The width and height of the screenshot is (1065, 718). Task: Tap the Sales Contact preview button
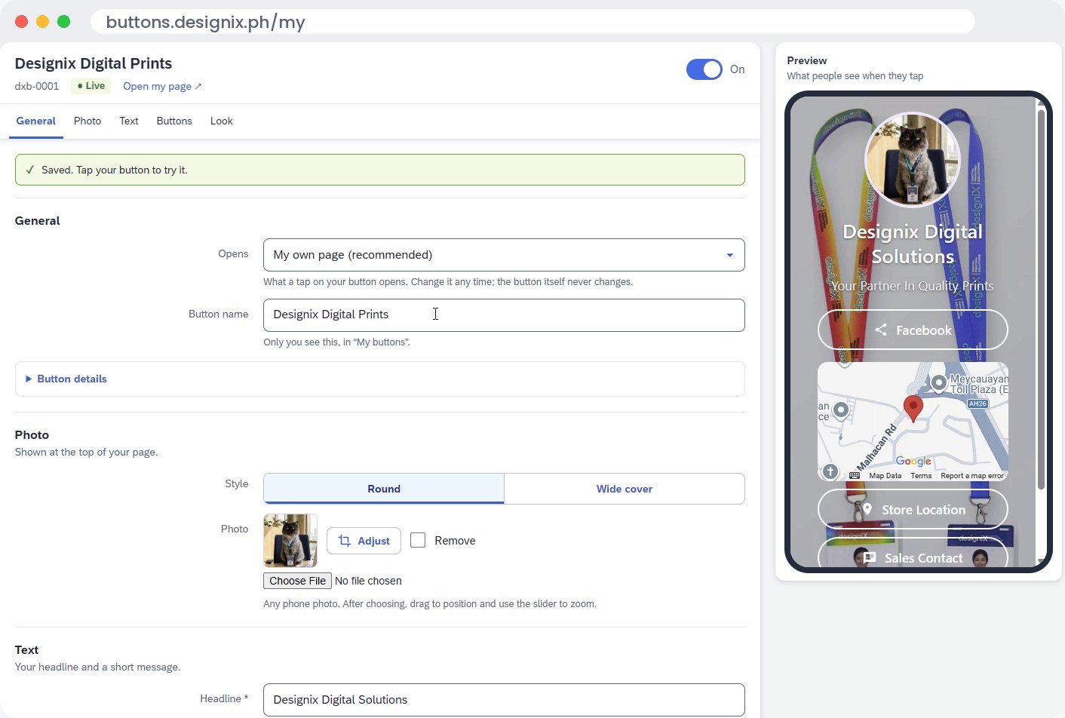[913, 553]
